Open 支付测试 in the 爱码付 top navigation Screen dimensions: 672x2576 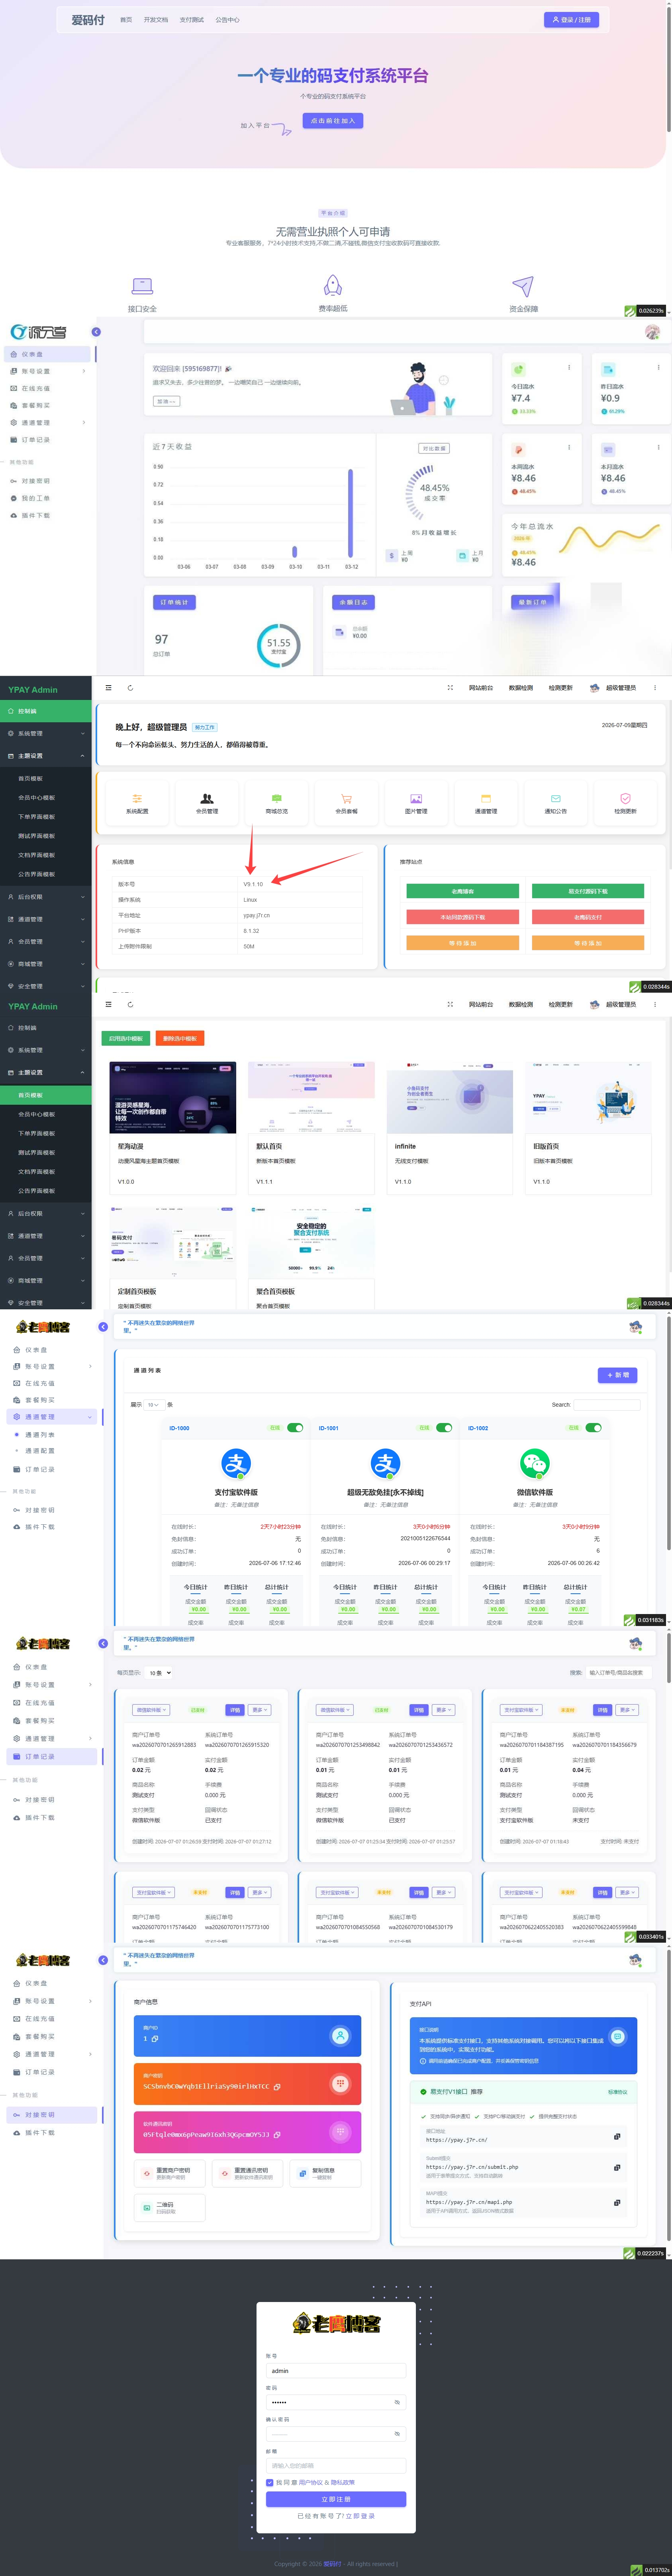pos(192,19)
